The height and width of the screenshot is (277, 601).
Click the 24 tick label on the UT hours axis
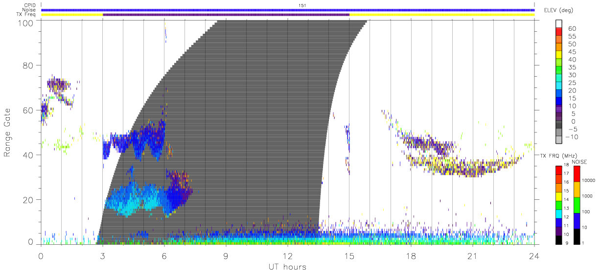[x=534, y=256]
